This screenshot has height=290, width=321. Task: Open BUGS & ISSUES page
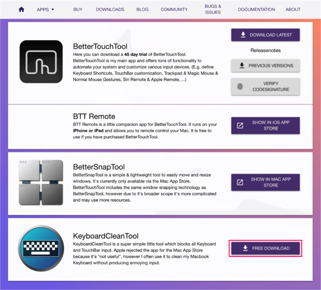213,9
